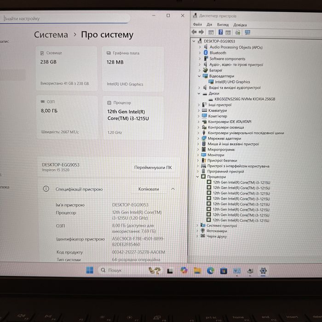Expand the Bluetooth tree node
The image size is (322, 322).
pos(200,53)
